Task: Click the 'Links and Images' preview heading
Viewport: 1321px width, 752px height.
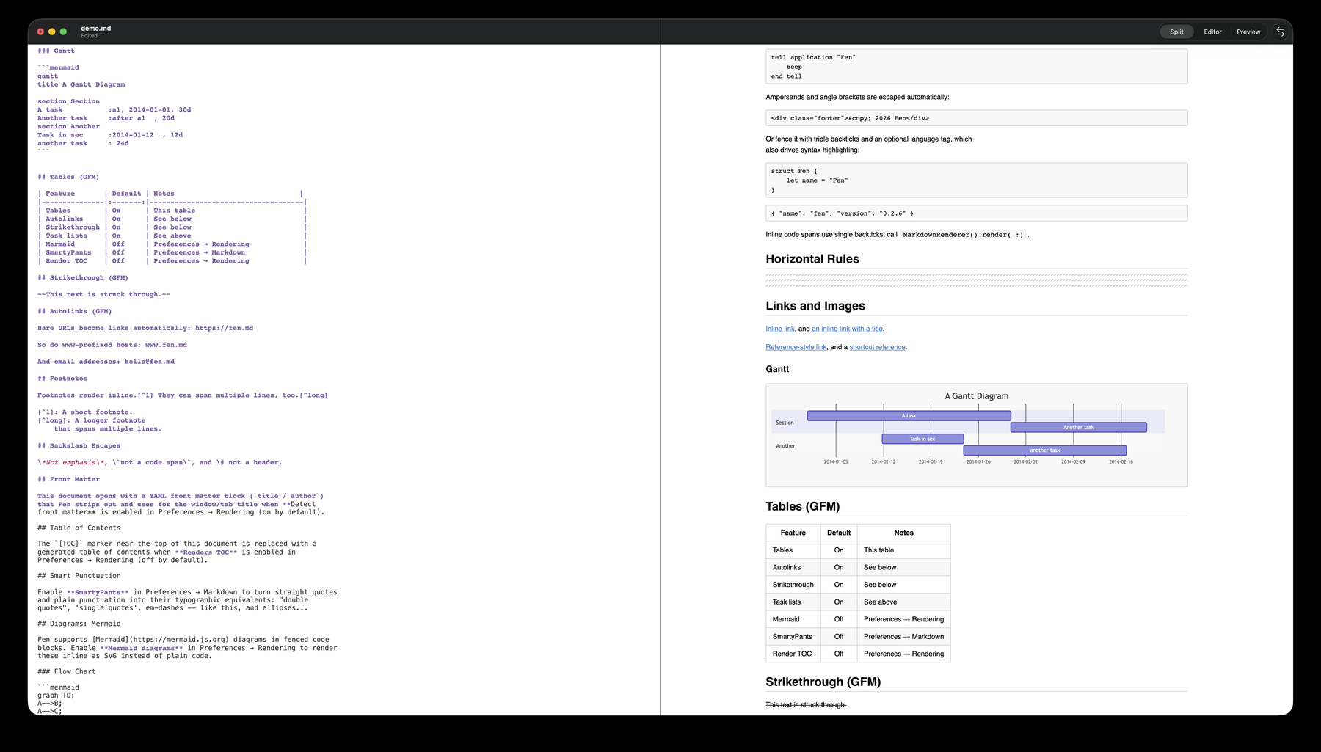Action: tap(815, 306)
